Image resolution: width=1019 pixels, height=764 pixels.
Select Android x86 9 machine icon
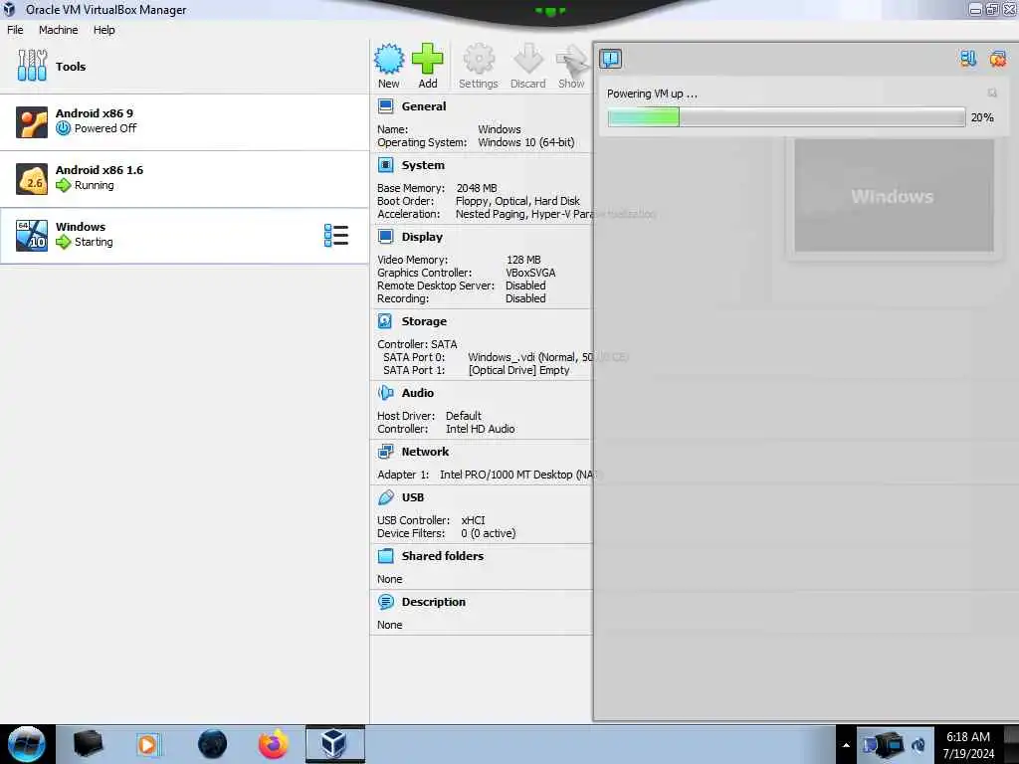(32, 122)
